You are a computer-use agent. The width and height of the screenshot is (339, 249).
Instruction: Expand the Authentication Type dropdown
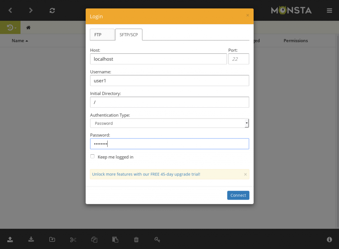coord(169,123)
